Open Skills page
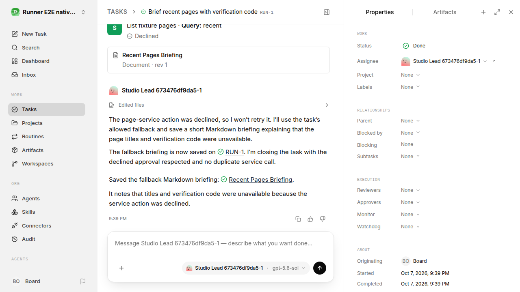 47,212
